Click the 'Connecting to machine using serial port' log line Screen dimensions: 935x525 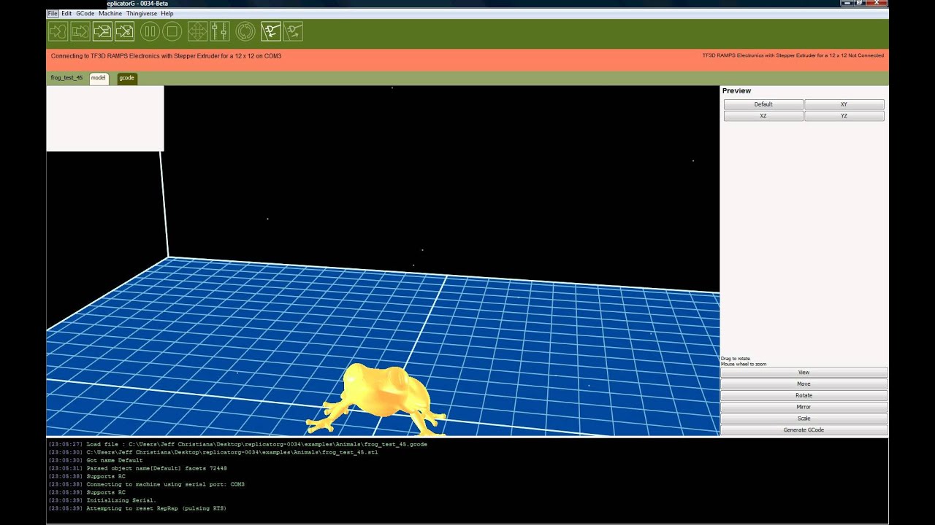click(x=146, y=484)
